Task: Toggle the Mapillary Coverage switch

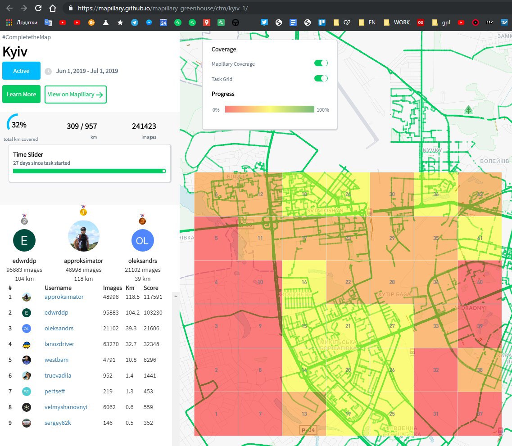Action: pyautogui.click(x=321, y=63)
